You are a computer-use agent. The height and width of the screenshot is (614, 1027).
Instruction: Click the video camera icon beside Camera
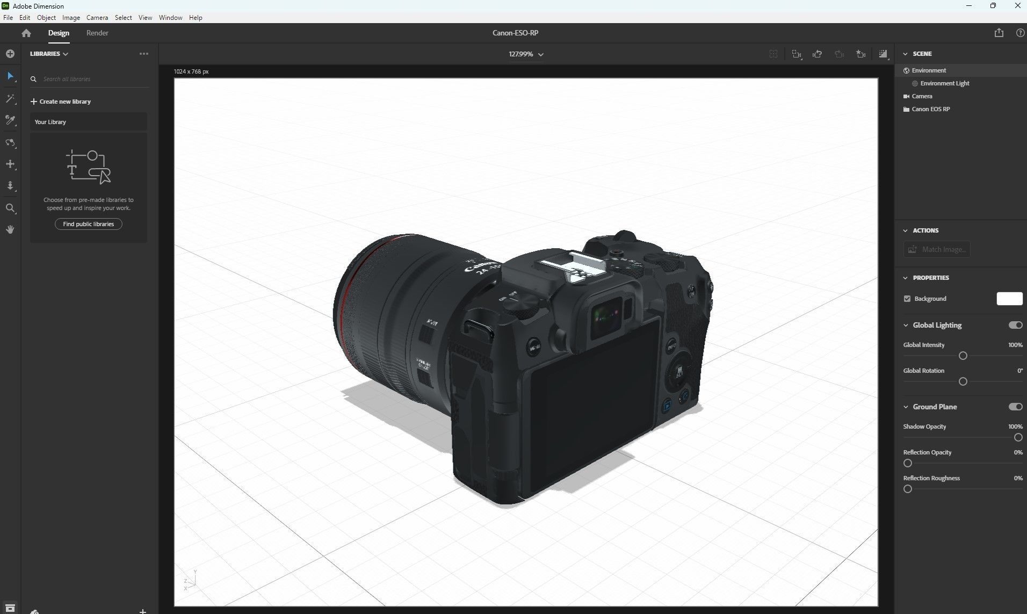907,96
